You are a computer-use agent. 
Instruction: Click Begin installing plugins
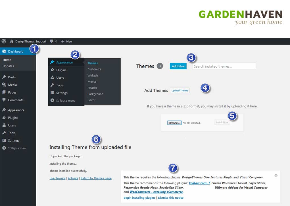coord(139,198)
